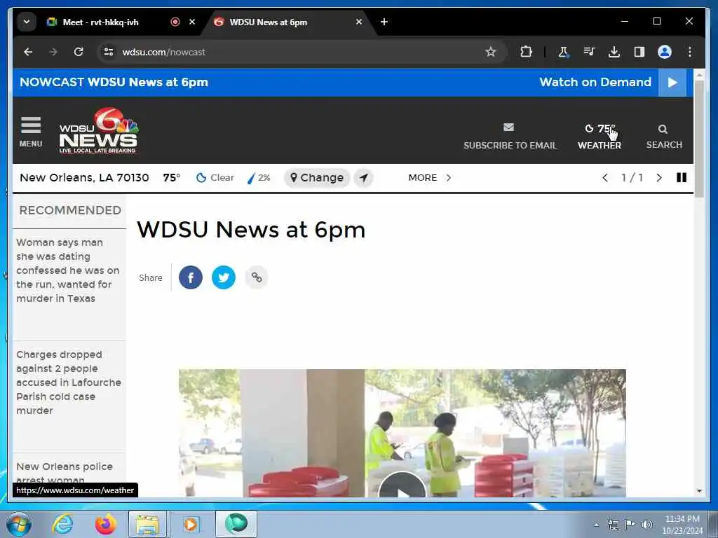Expand MORE weather details
The height and width of the screenshot is (538, 718).
[x=430, y=177]
